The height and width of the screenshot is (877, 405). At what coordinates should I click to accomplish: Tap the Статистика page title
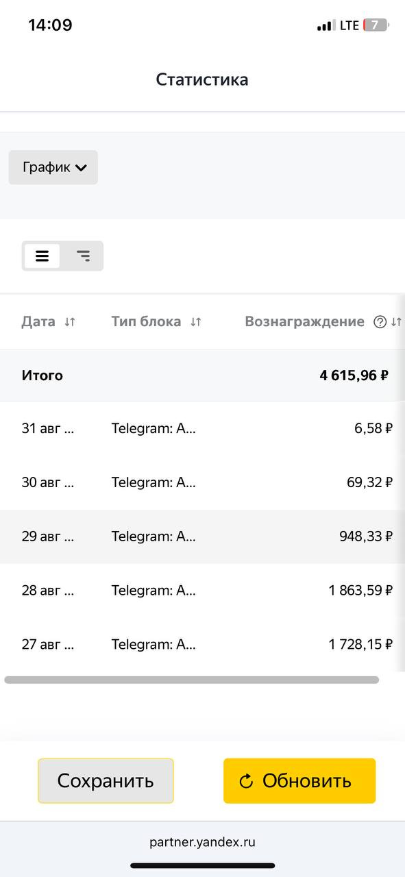click(202, 79)
